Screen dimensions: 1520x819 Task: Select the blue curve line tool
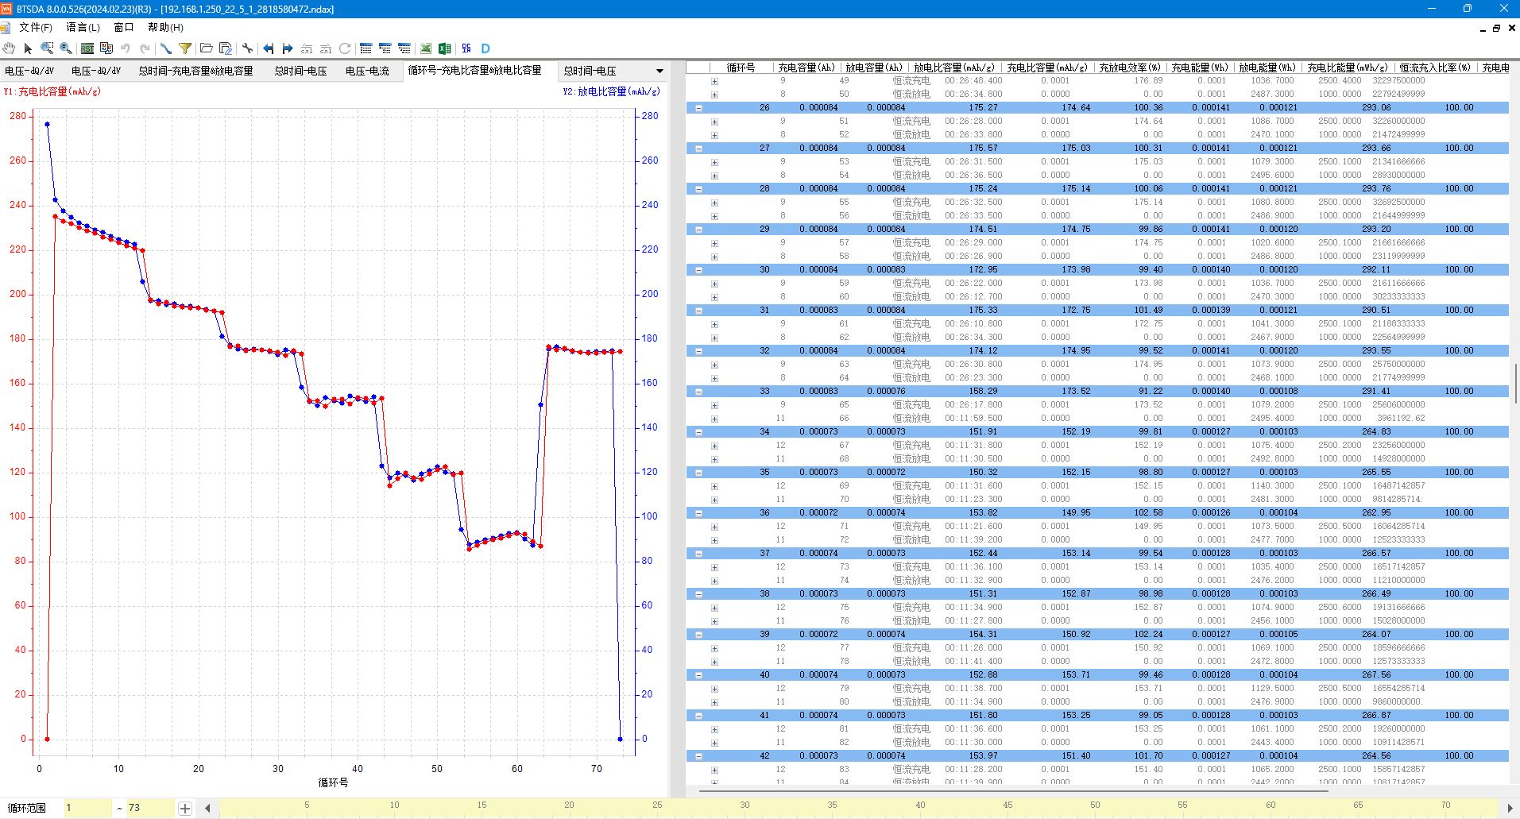(x=166, y=48)
